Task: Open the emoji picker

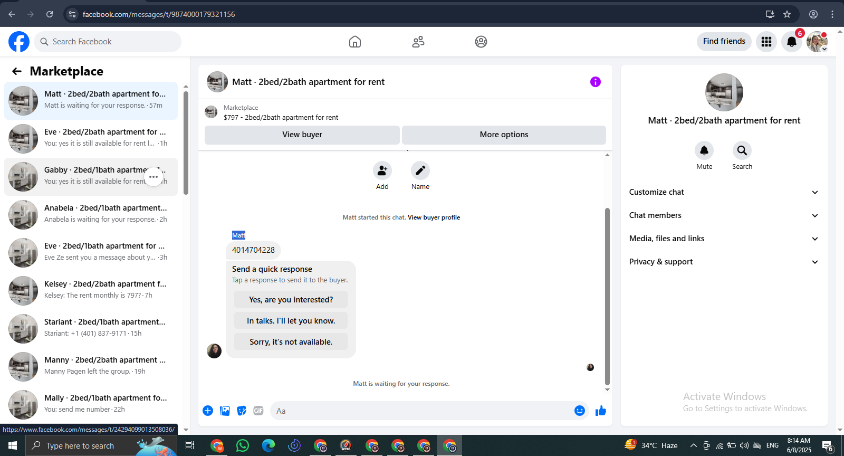Action: (580, 411)
